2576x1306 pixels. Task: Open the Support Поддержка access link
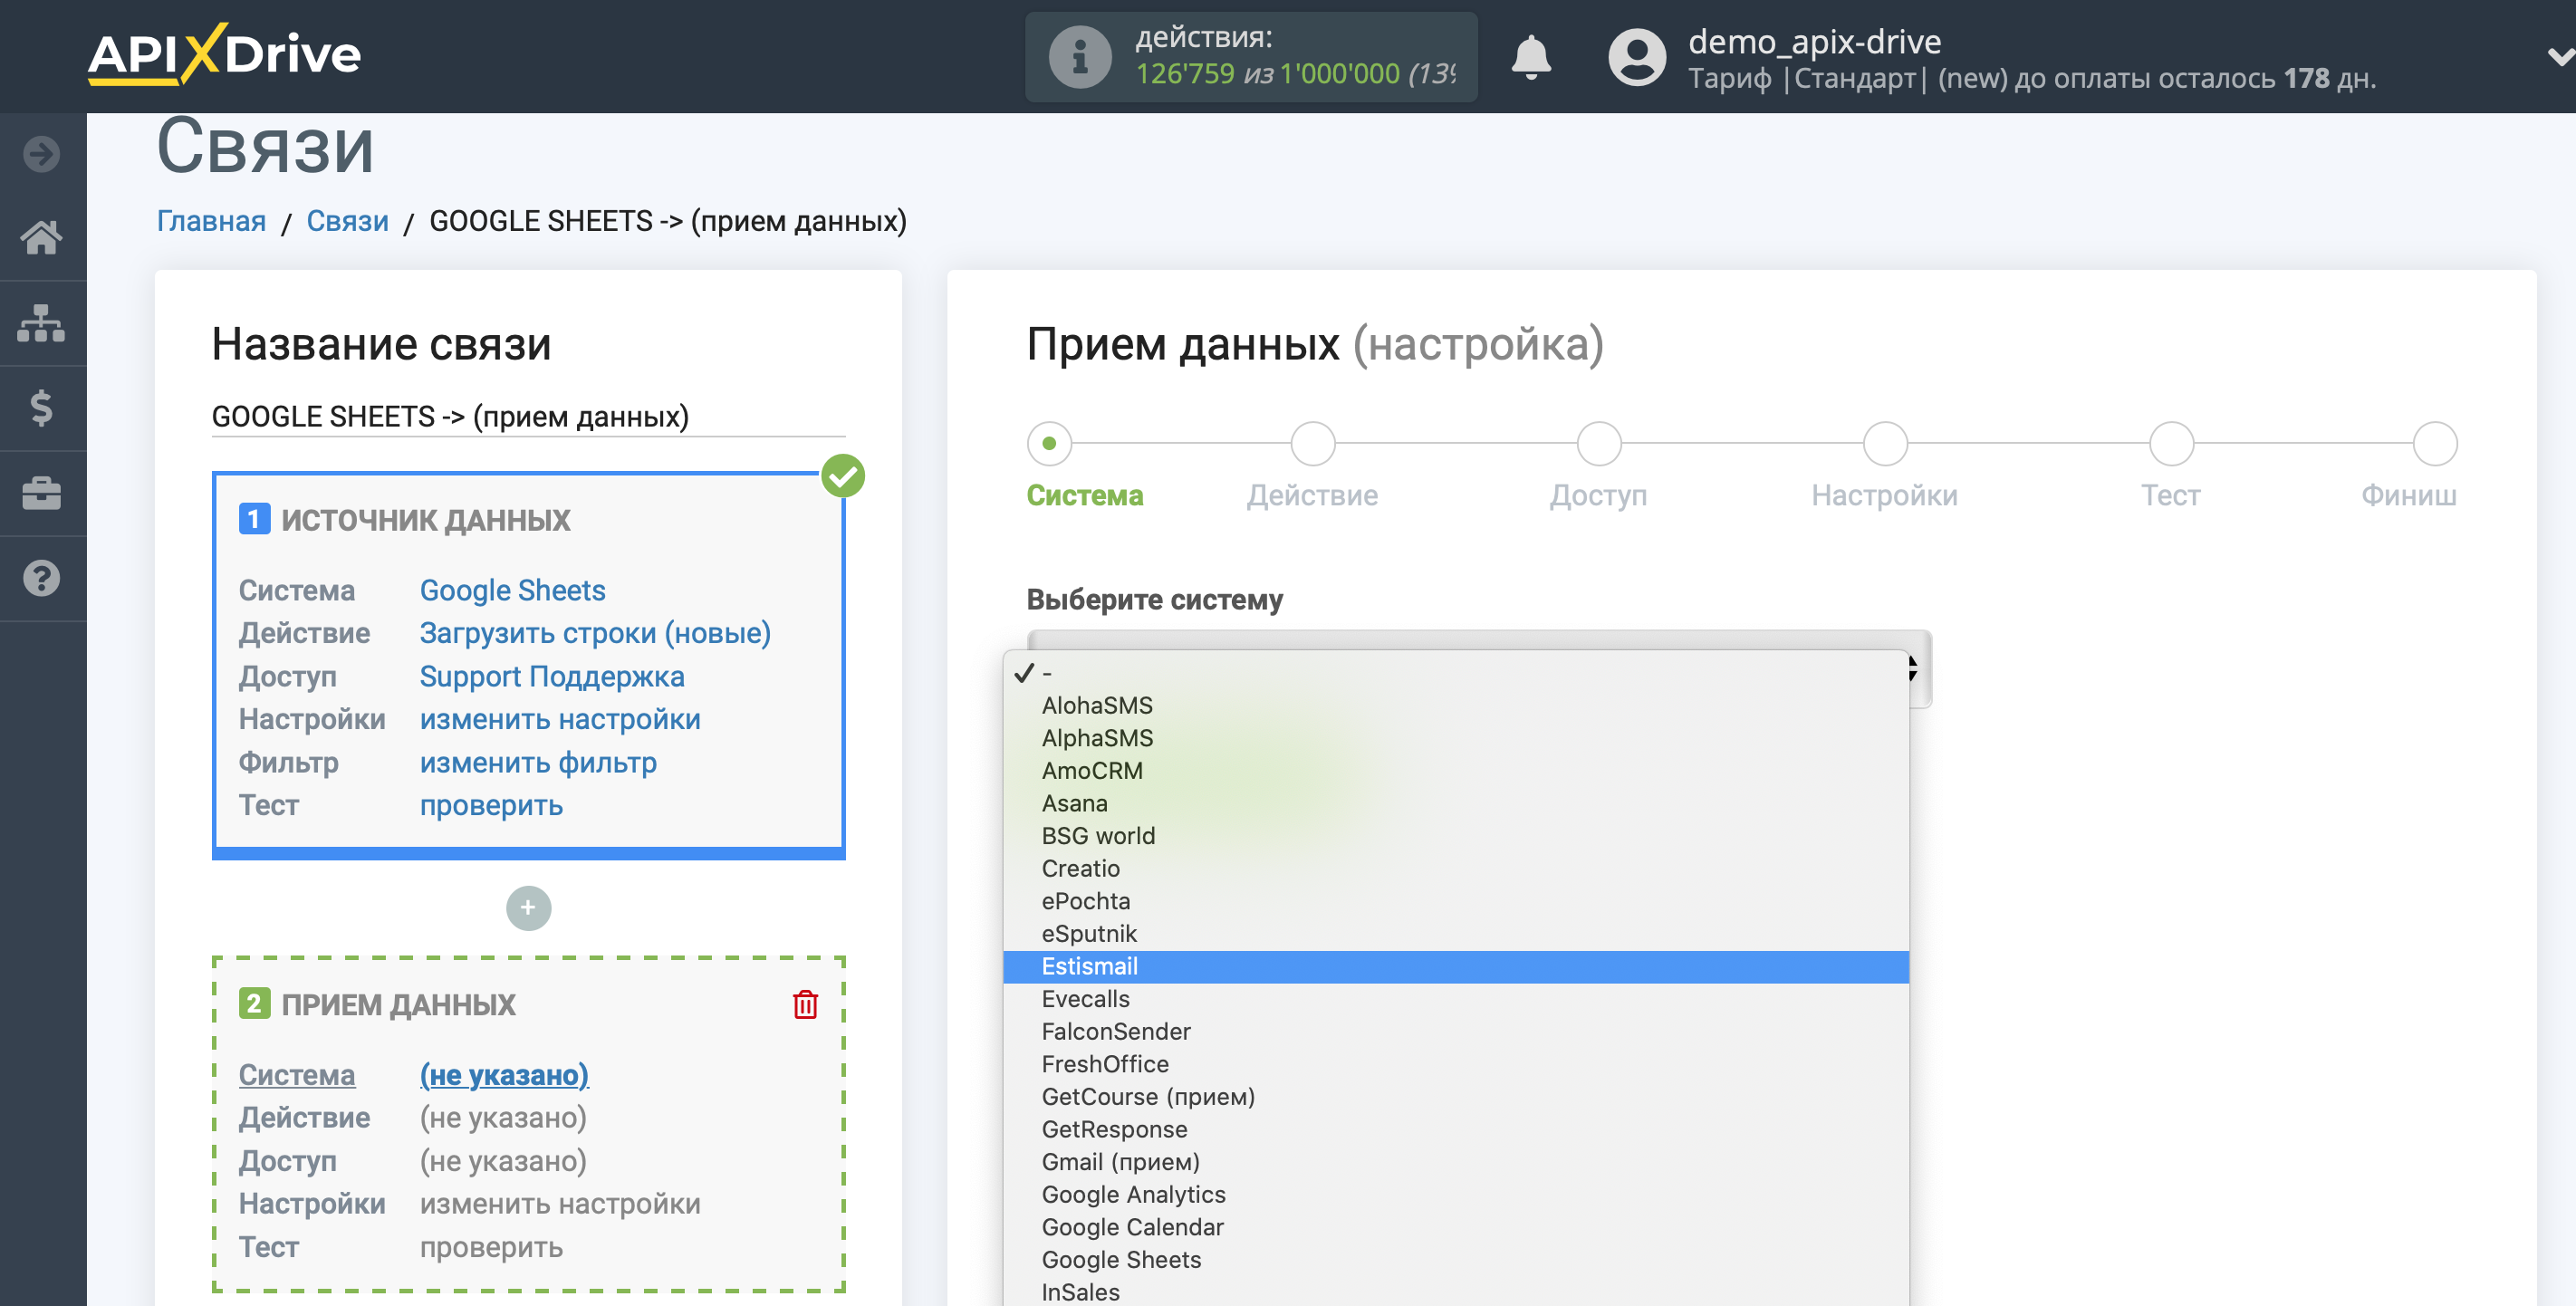(552, 676)
